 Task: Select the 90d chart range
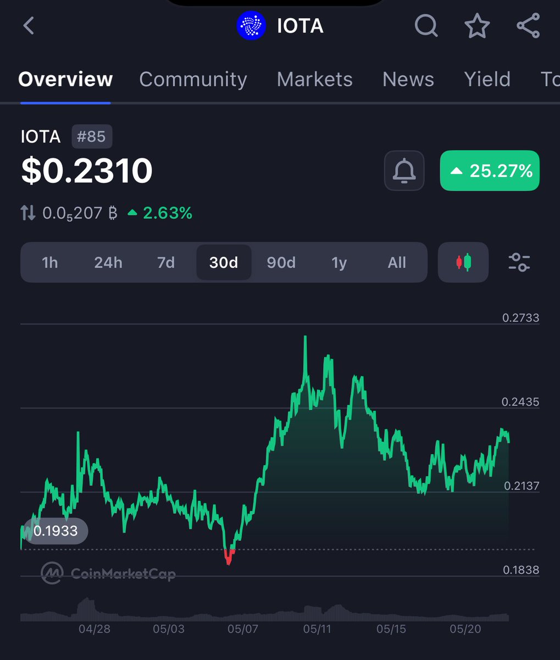(x=281, y=262)
